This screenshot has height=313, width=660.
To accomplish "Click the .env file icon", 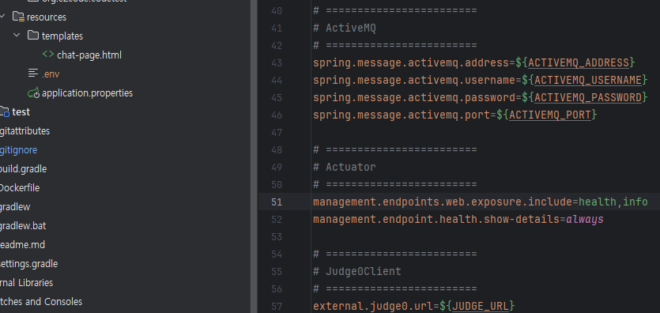I will [33, 74].
